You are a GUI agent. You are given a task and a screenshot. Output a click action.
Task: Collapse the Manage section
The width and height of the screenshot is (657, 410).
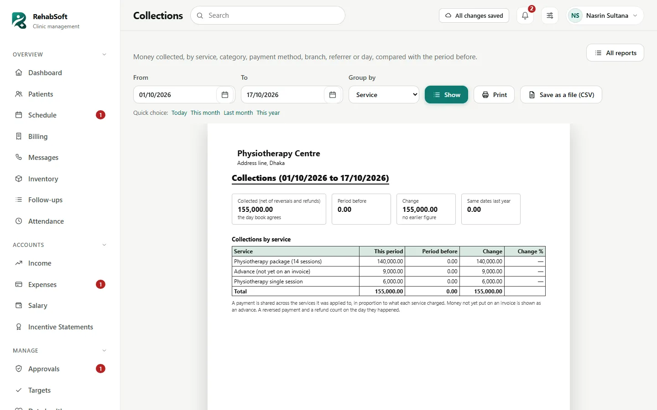tap(104, 351)
